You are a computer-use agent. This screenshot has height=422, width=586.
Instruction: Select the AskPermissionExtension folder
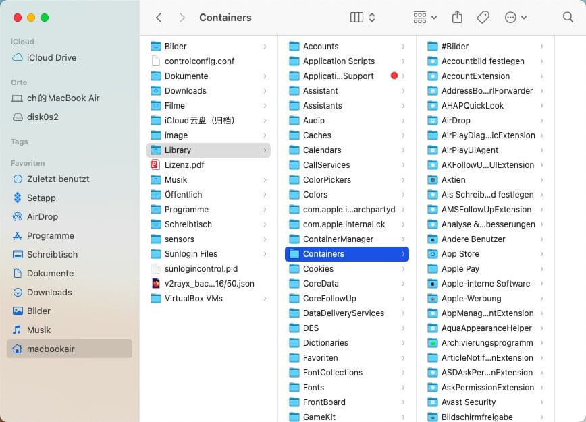[485, 388]
